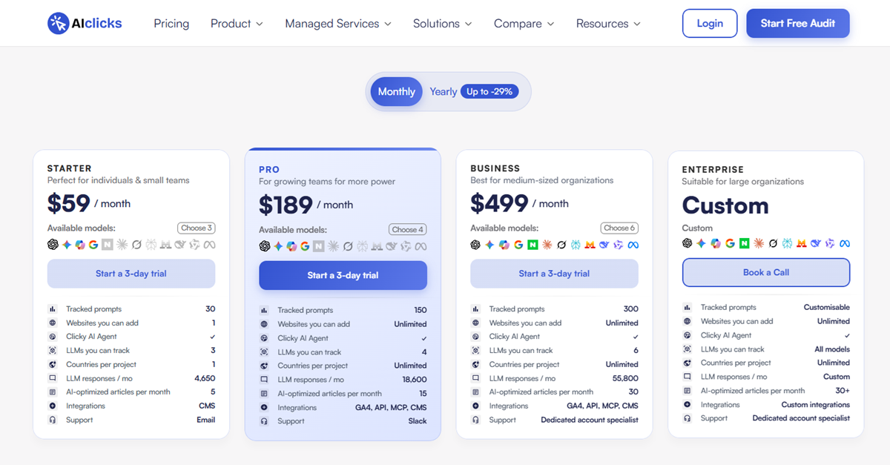The width and height of the screenshot is (890, 465).
Task: Click the Integrations plus icon in Enterprise
Action: point(687,405)
